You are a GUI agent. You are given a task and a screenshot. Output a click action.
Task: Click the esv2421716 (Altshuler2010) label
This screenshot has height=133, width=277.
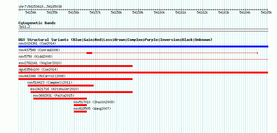tap(54, 89)
